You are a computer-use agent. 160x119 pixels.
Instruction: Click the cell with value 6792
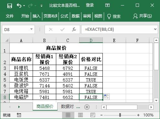coord(68,68)
